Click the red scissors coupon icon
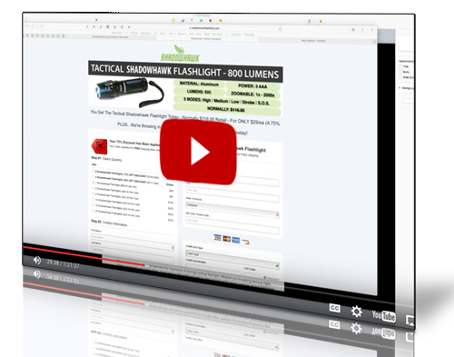The image size is (454, 357). point(99,146)
